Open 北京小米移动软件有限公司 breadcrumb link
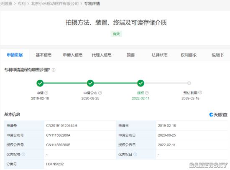The width and height of the screenshot is (230, 170). [55, 3]
